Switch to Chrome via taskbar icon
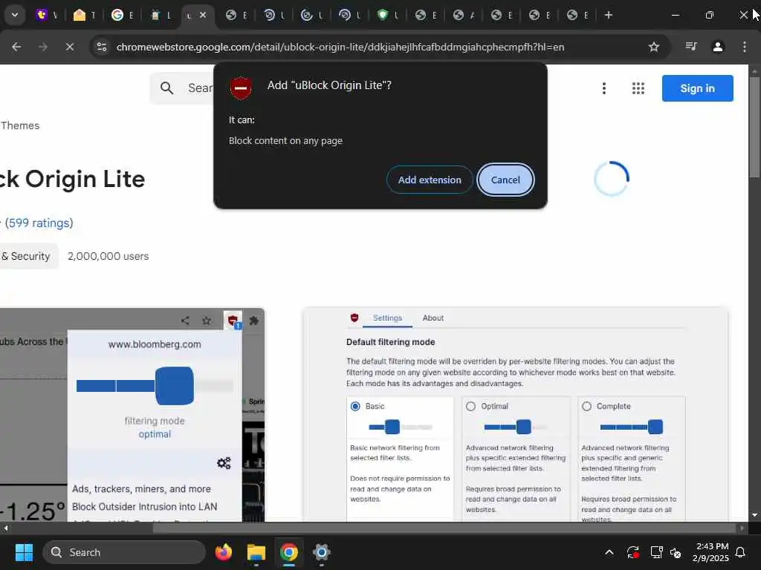Screen dimensions: 761x570 pos(289,552)
